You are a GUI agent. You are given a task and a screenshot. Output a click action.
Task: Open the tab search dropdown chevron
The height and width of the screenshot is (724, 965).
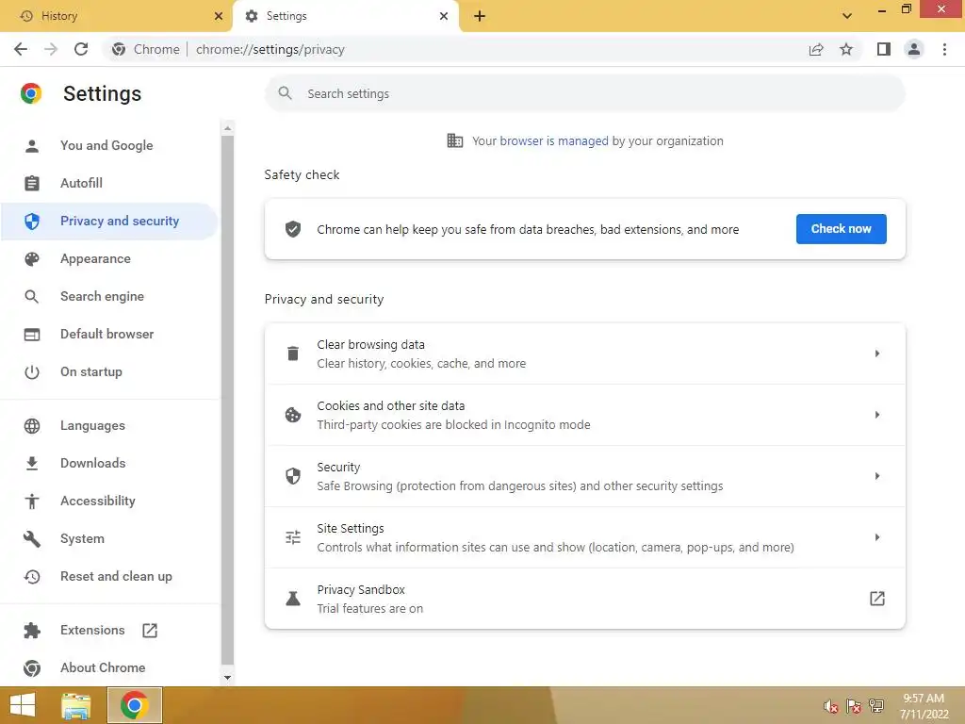[847, 16]
